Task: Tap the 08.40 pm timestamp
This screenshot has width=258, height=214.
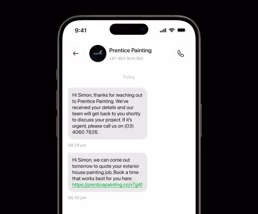Action: (77, 198)
